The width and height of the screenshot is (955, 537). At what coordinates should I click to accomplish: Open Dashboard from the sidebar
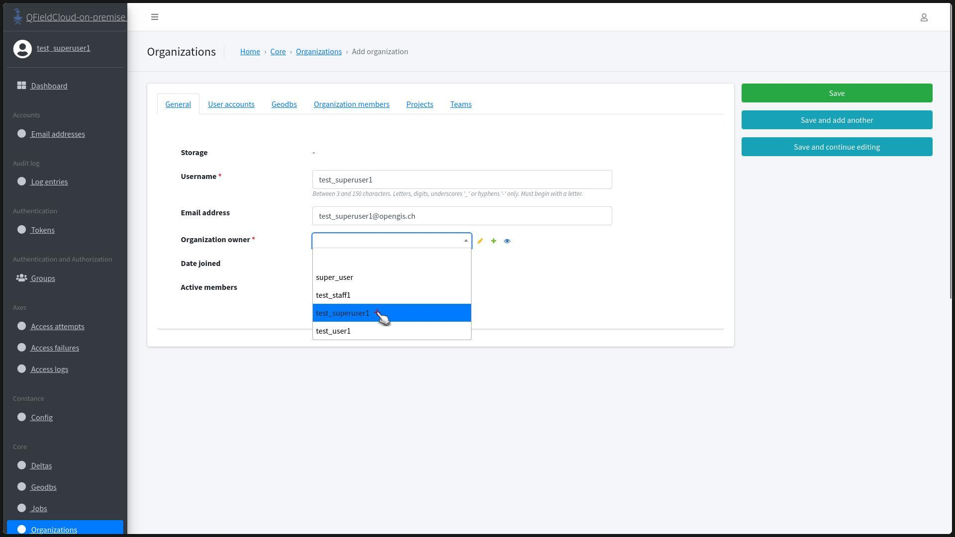click(49, 86)
